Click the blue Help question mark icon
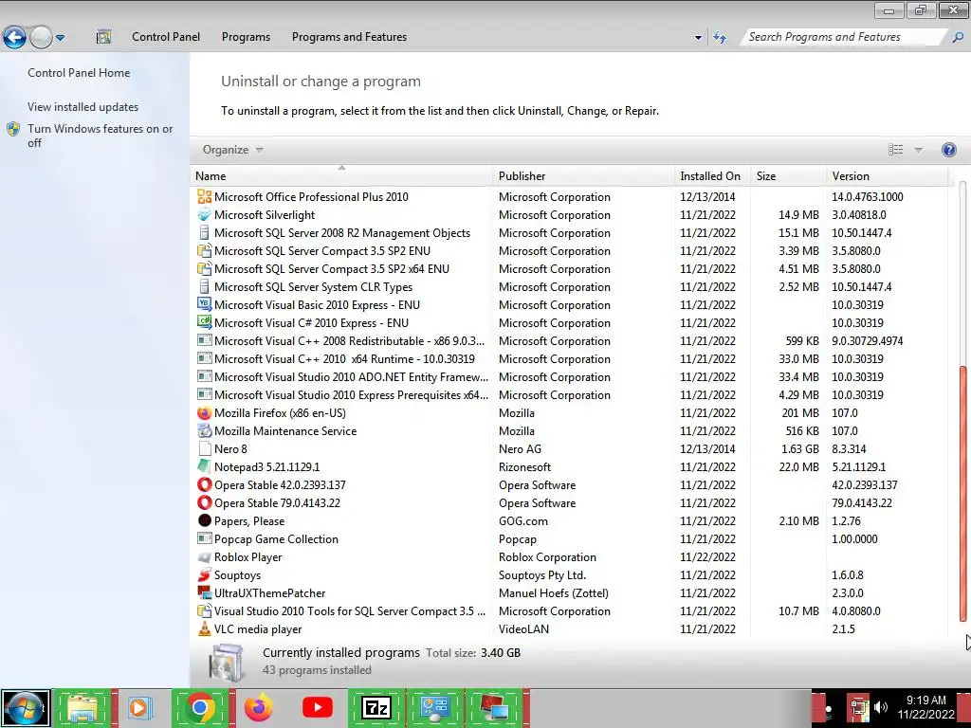The image size is (971, 728). [x=948, y=150]
